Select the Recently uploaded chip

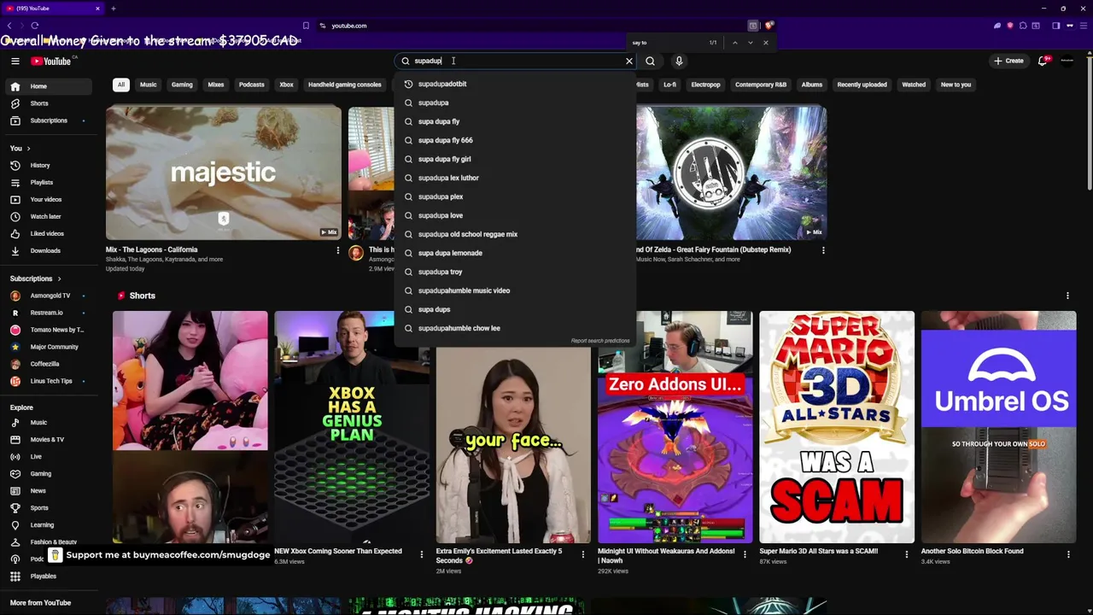pyautogui.click(x=862, y=85)
